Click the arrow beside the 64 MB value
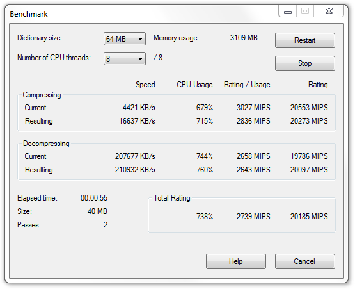The image size is (355, 289). (140, 39)
